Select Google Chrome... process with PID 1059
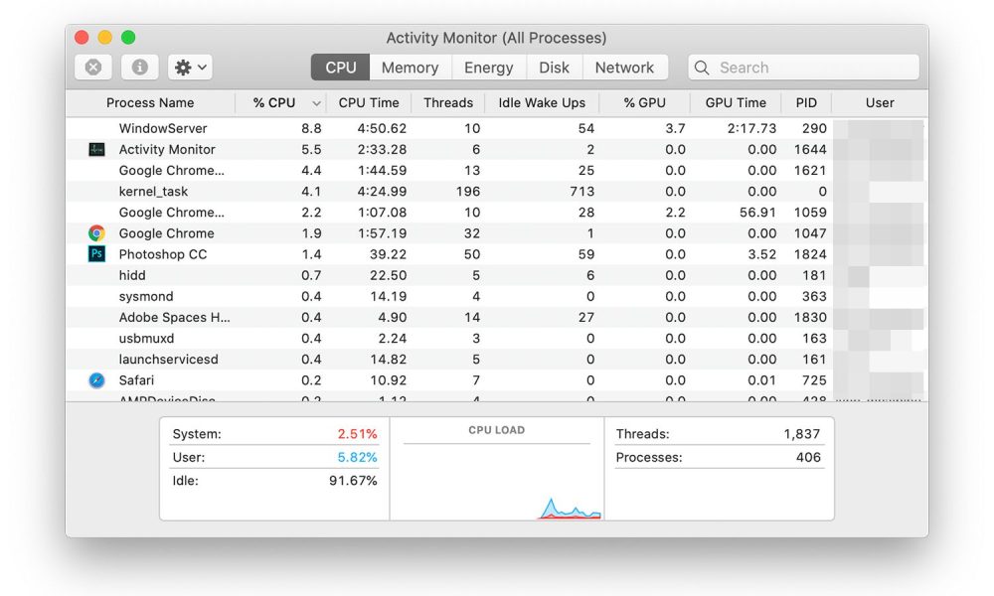This screenshot has width=994, height=596. pos(497,213)
